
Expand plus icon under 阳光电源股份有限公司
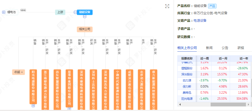[33, 106]
